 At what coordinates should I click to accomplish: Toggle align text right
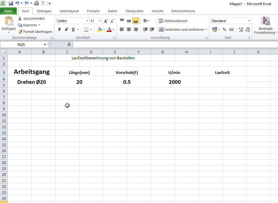point(136,30)
